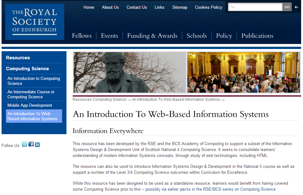303x195 pixels.
Task: Open the Publications menu
Action: pos(257,36)
